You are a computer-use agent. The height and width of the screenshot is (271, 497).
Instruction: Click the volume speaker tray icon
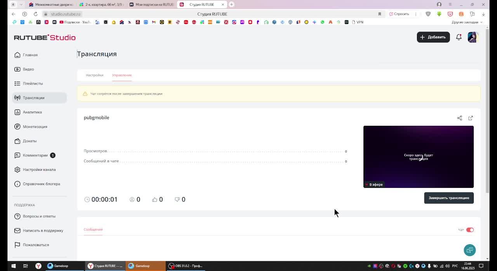pos(447,266)
